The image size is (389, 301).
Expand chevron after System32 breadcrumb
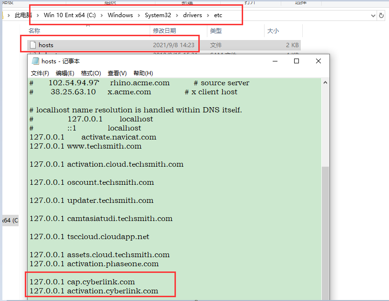point(177,15)
